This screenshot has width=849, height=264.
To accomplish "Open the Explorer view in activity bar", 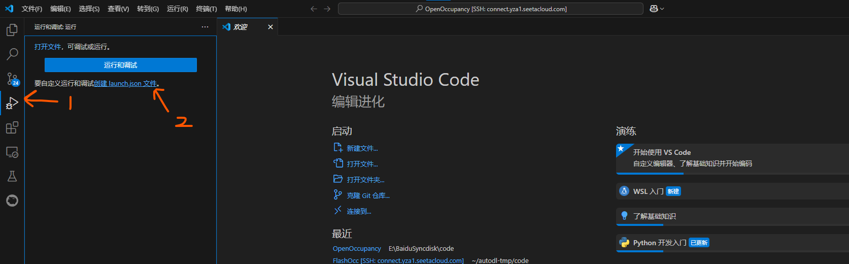I will [x=12, y=30].
